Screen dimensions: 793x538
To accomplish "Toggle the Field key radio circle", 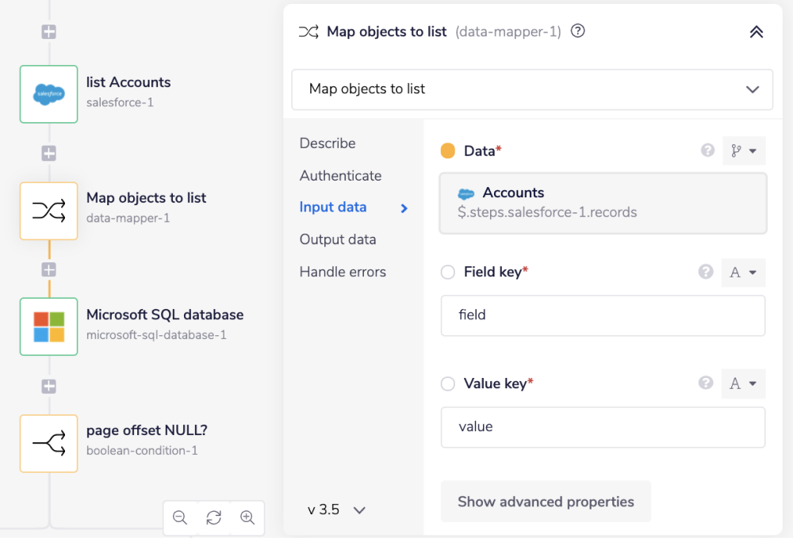I will [x=448, y=273].
